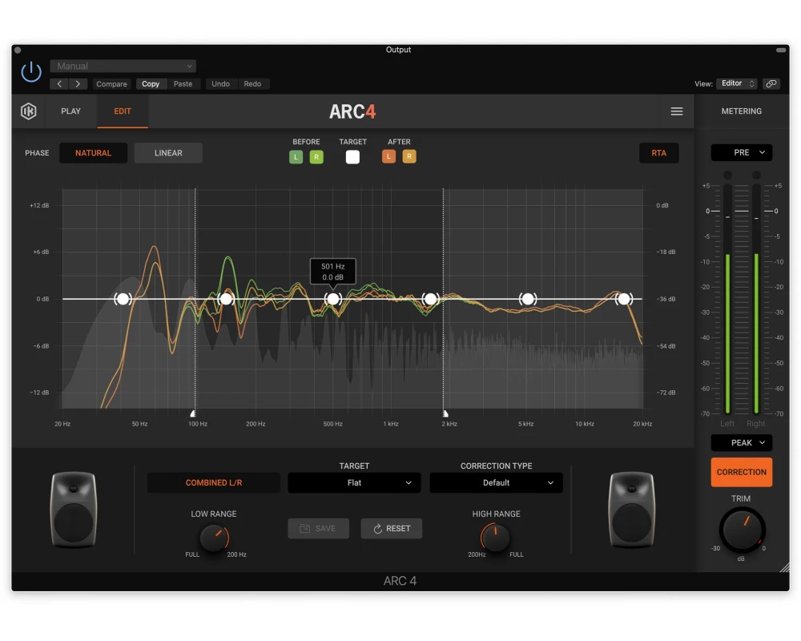
Task: Go to next preset with right arrow
Action: coord(78,84)
